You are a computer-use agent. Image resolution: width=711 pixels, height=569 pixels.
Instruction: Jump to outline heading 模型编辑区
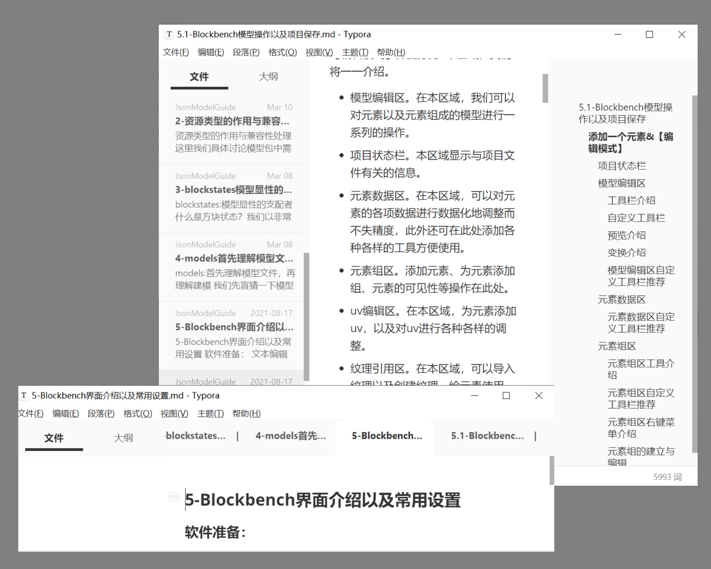click(621, 183)
